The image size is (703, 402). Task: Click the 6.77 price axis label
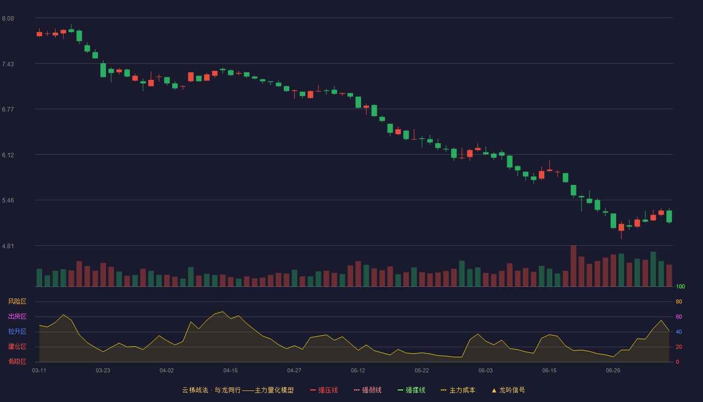8,110
